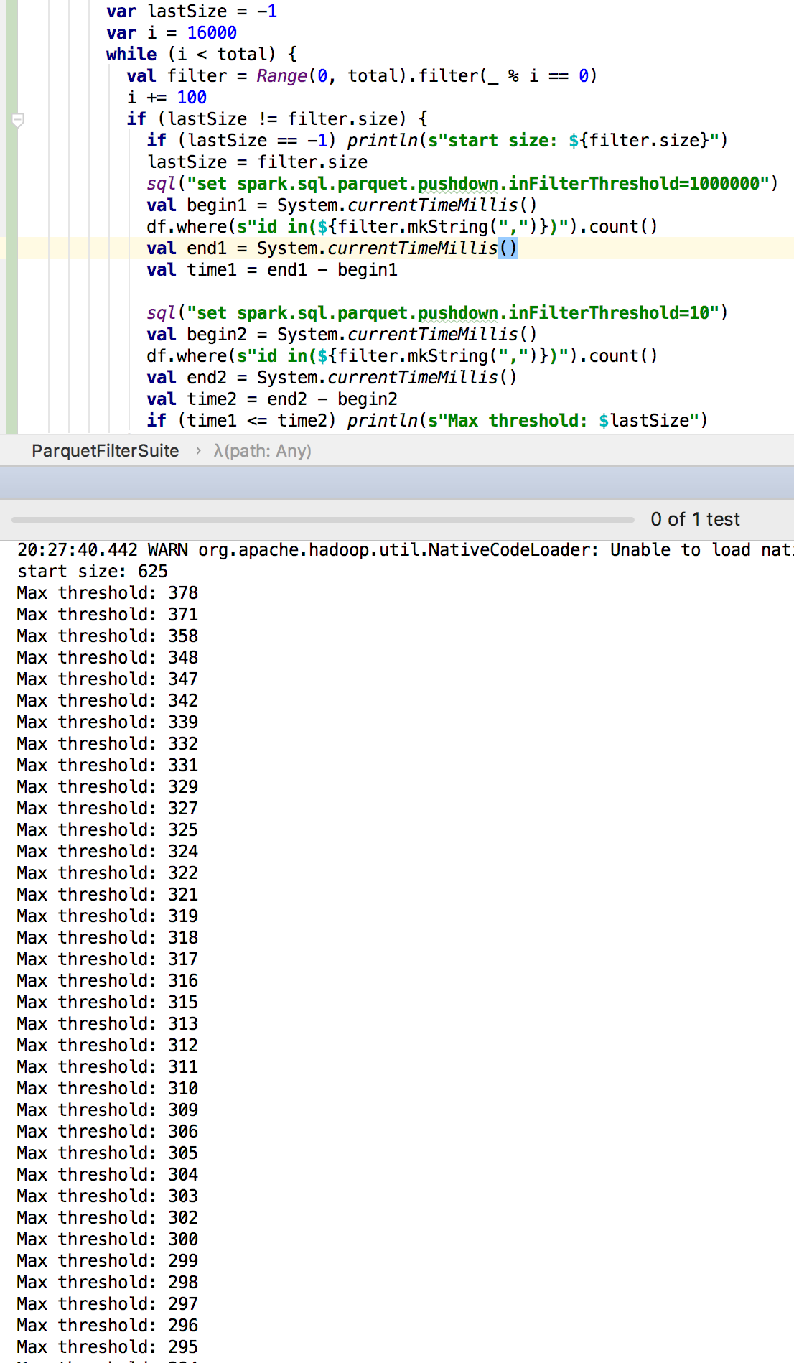This screenshot has width=794, height=1363.
Task: Click the 'Max threshold: 329' output line
Action: [x=108, y=787]
